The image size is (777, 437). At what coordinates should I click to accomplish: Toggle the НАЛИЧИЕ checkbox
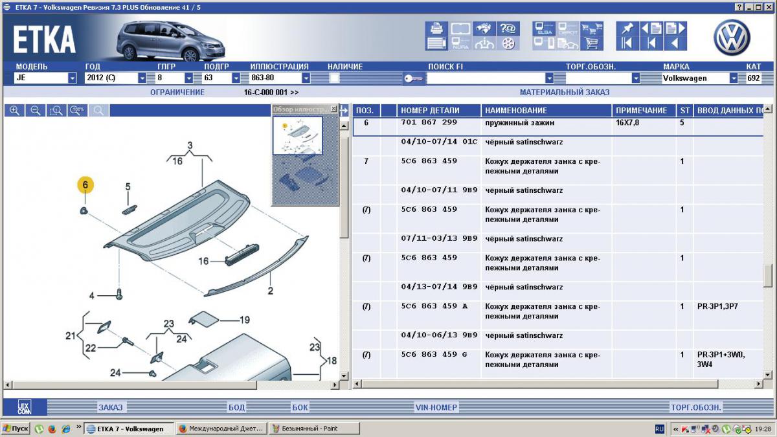coord(334,78)
